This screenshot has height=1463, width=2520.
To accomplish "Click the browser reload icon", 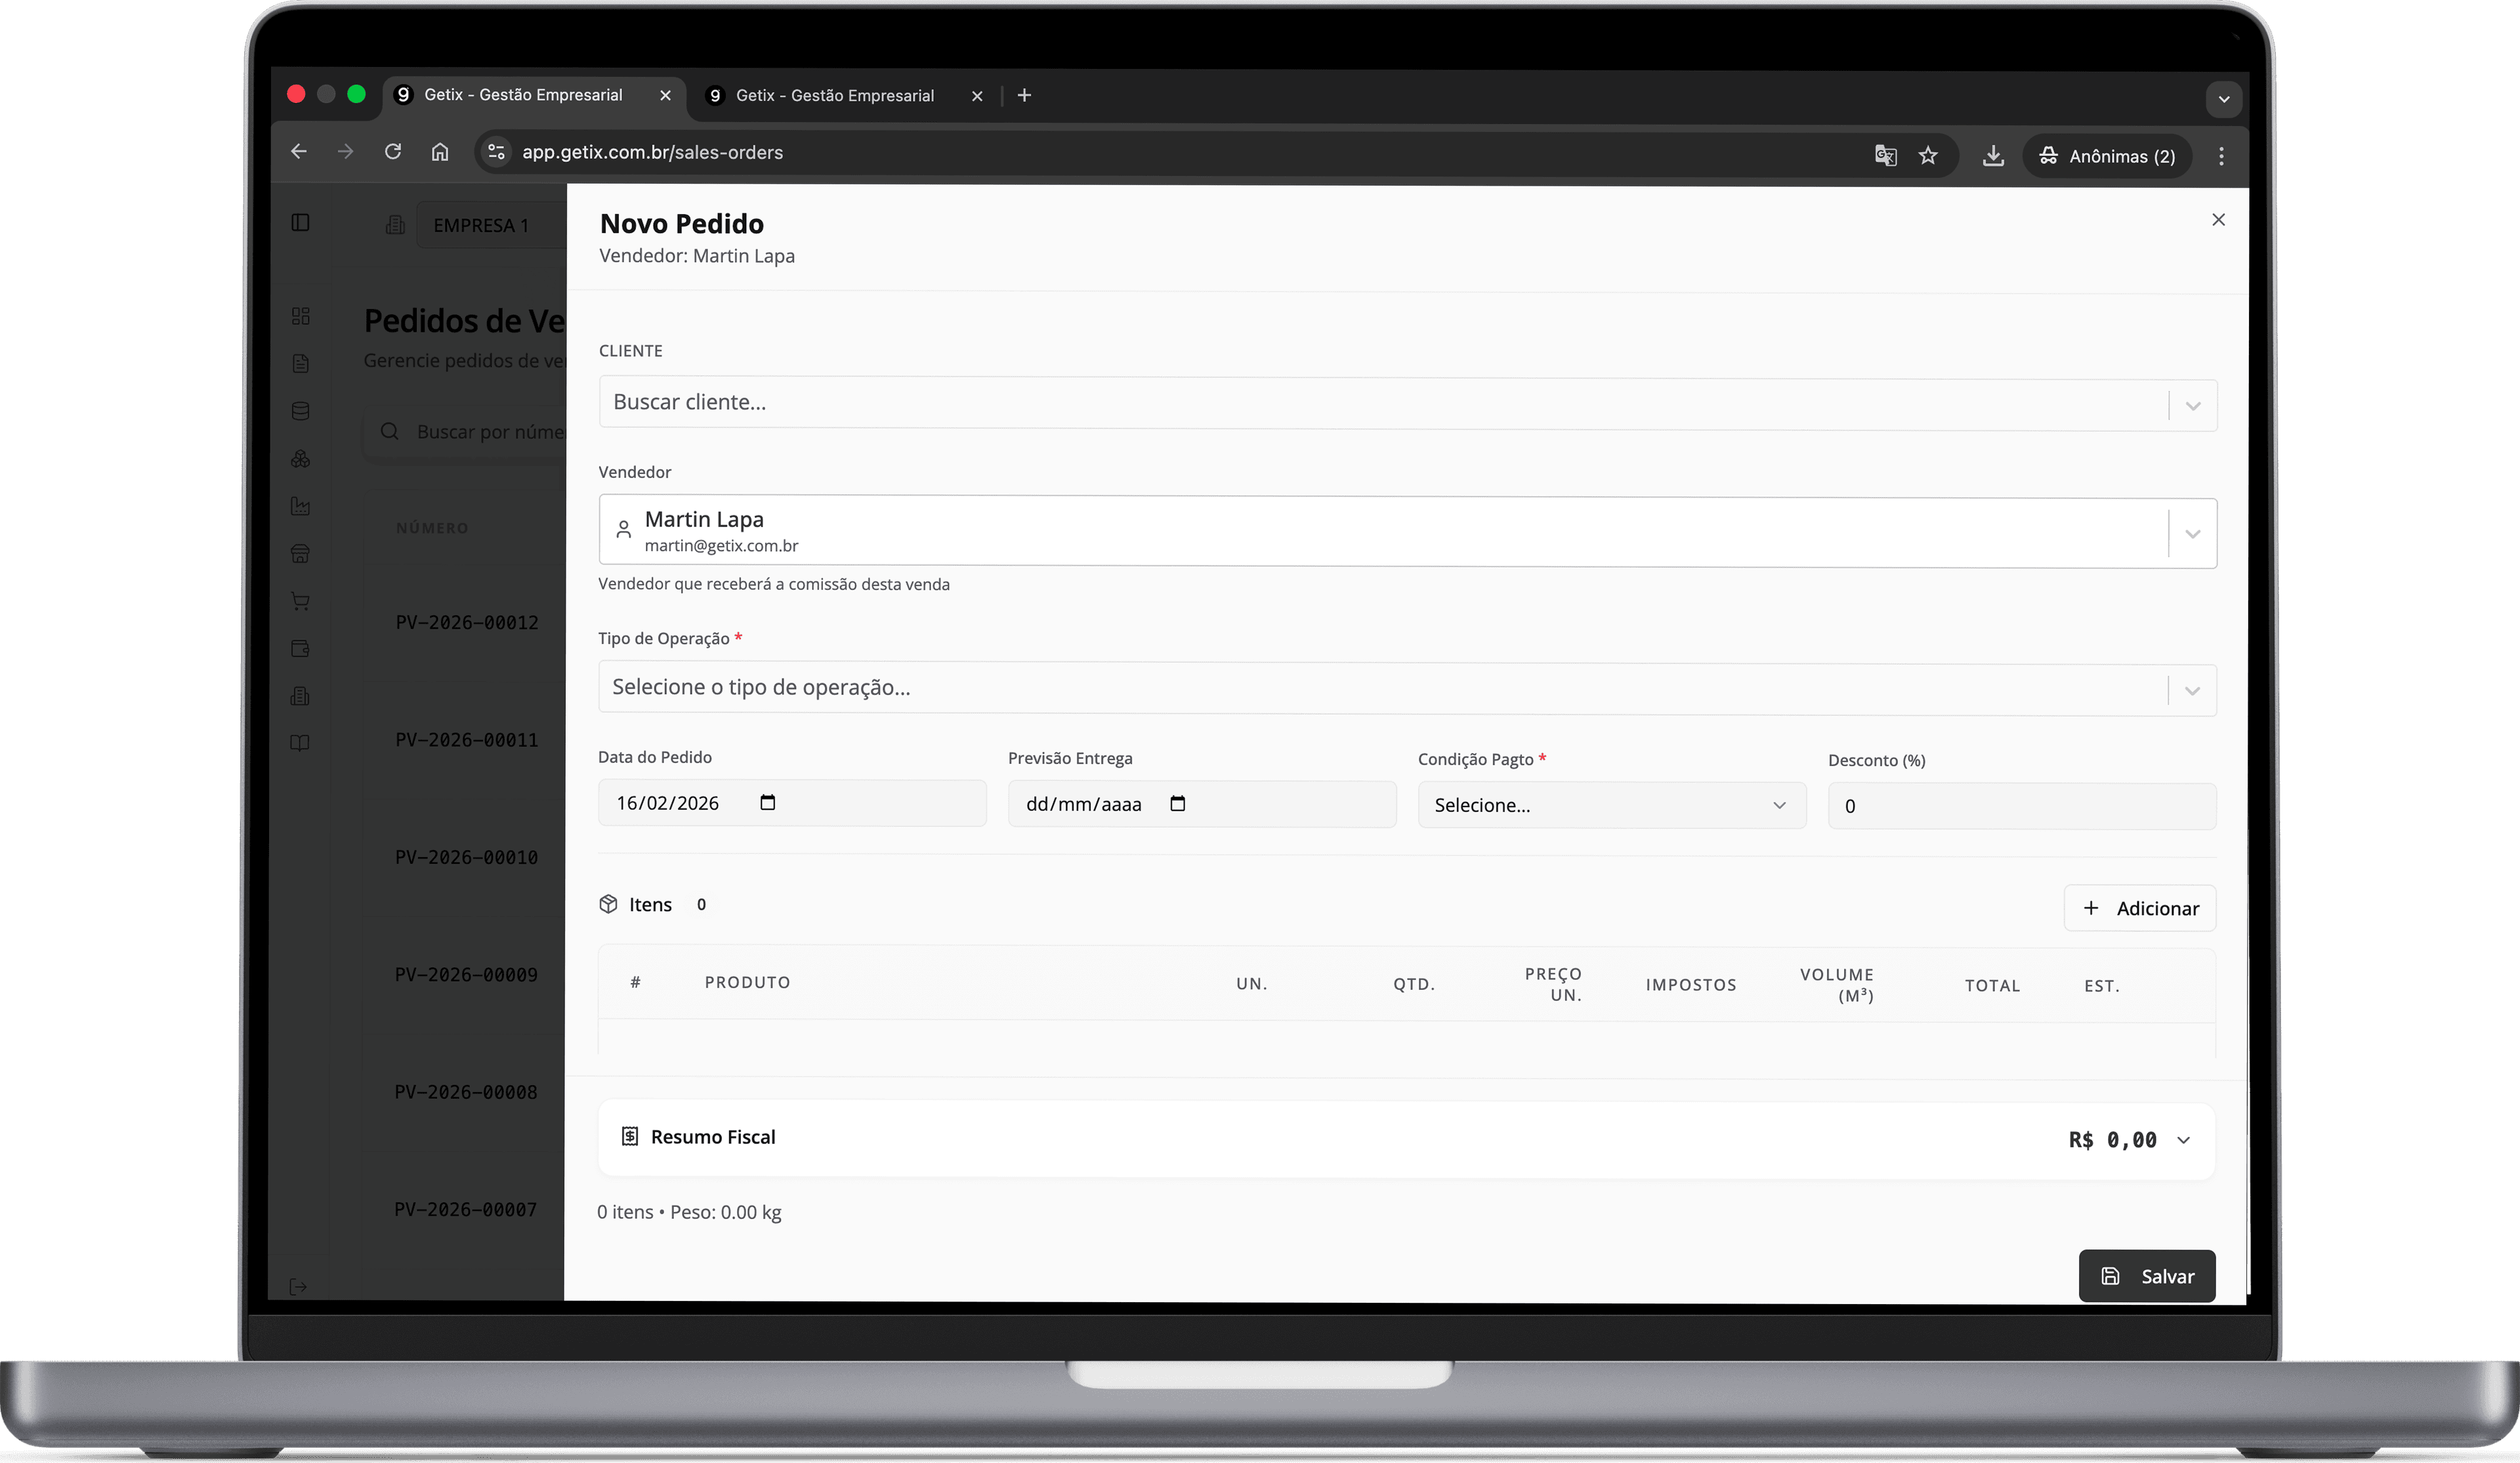I will point(393,152).
